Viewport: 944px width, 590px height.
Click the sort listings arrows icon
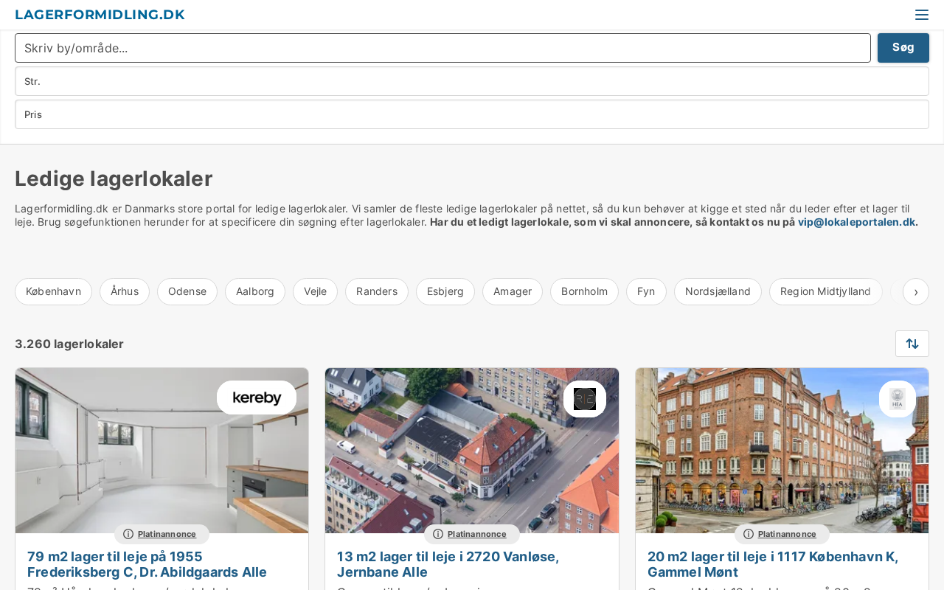click(912, 344)
